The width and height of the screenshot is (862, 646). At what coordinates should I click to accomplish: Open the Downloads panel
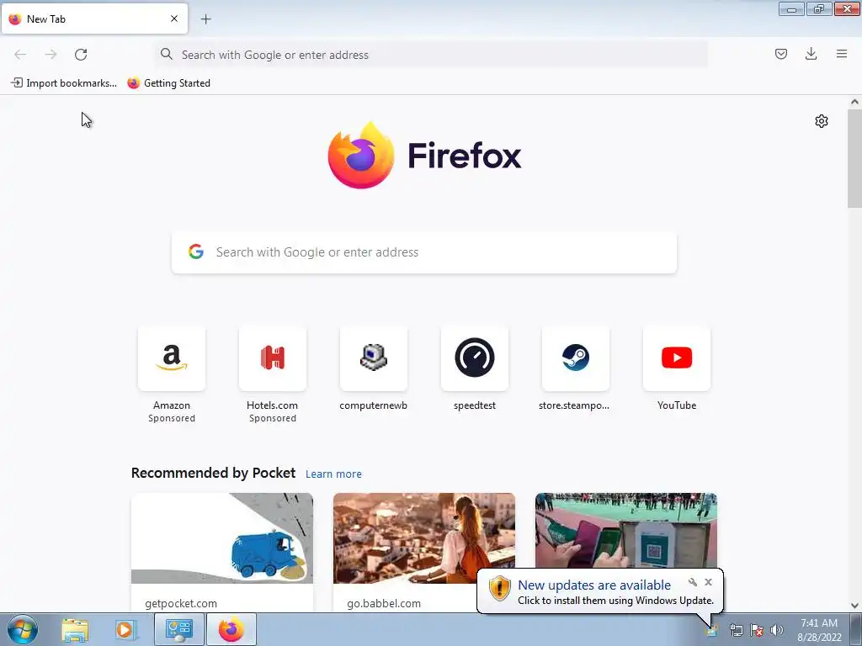811,54
